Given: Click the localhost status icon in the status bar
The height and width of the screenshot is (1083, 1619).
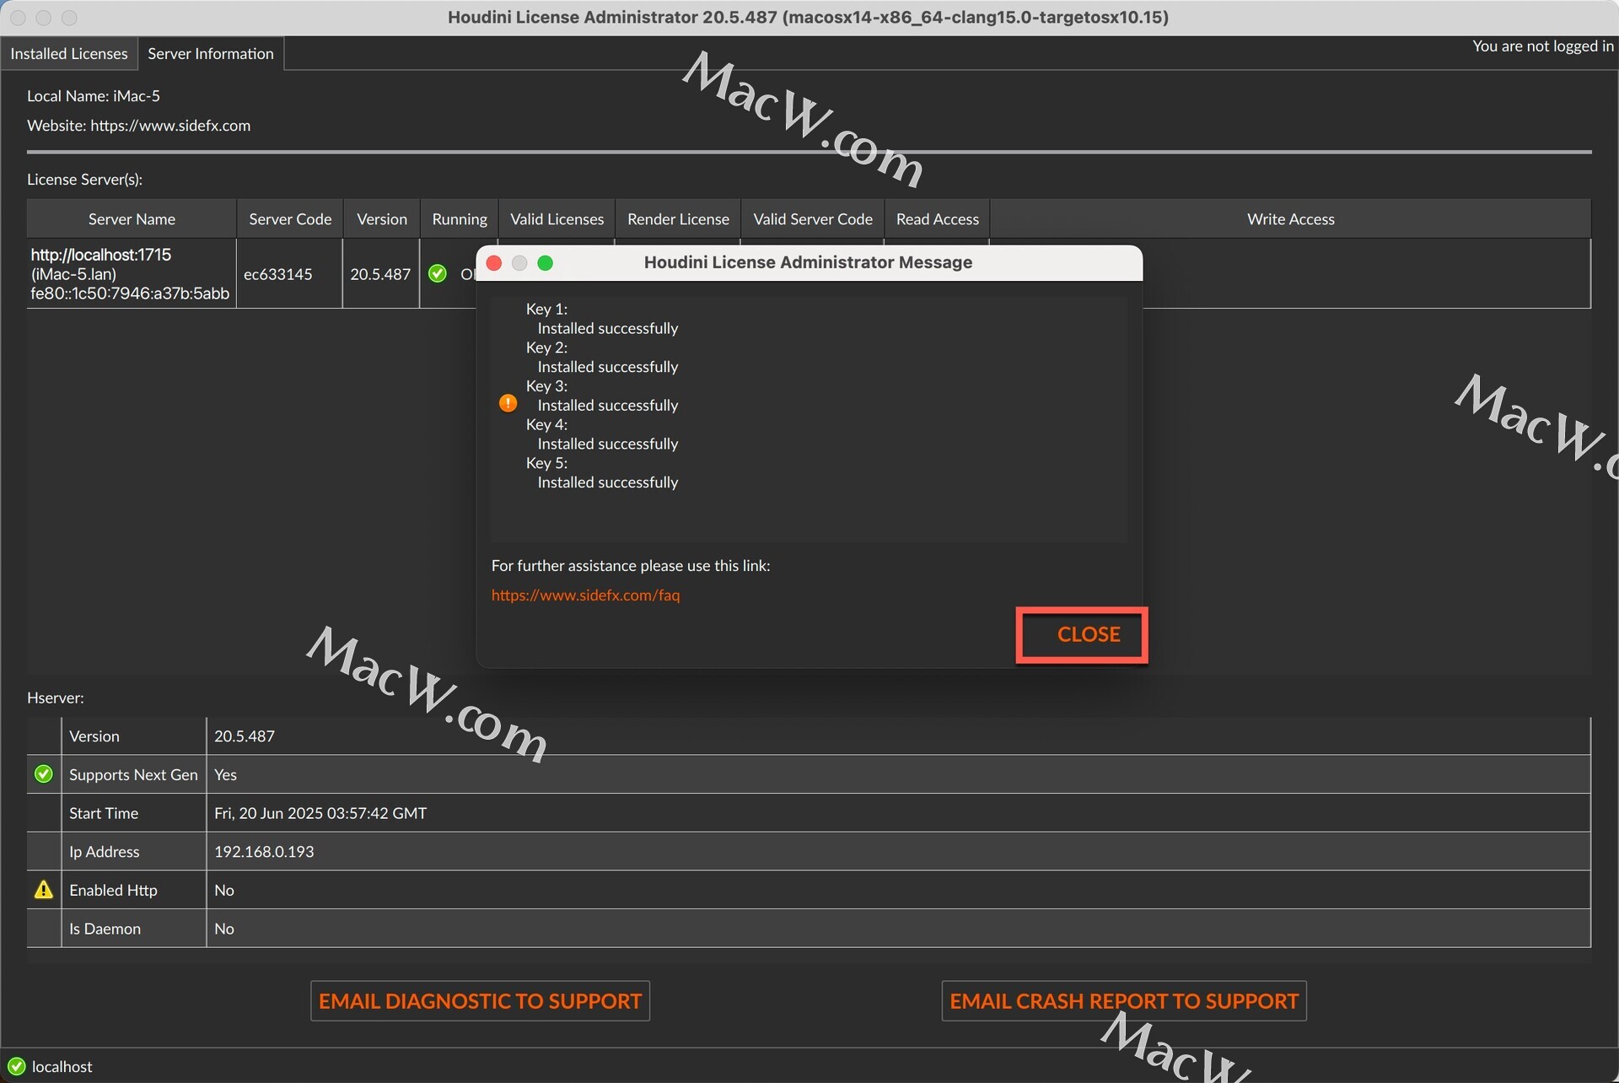Looking at the screenshot, I should 16,1066.
